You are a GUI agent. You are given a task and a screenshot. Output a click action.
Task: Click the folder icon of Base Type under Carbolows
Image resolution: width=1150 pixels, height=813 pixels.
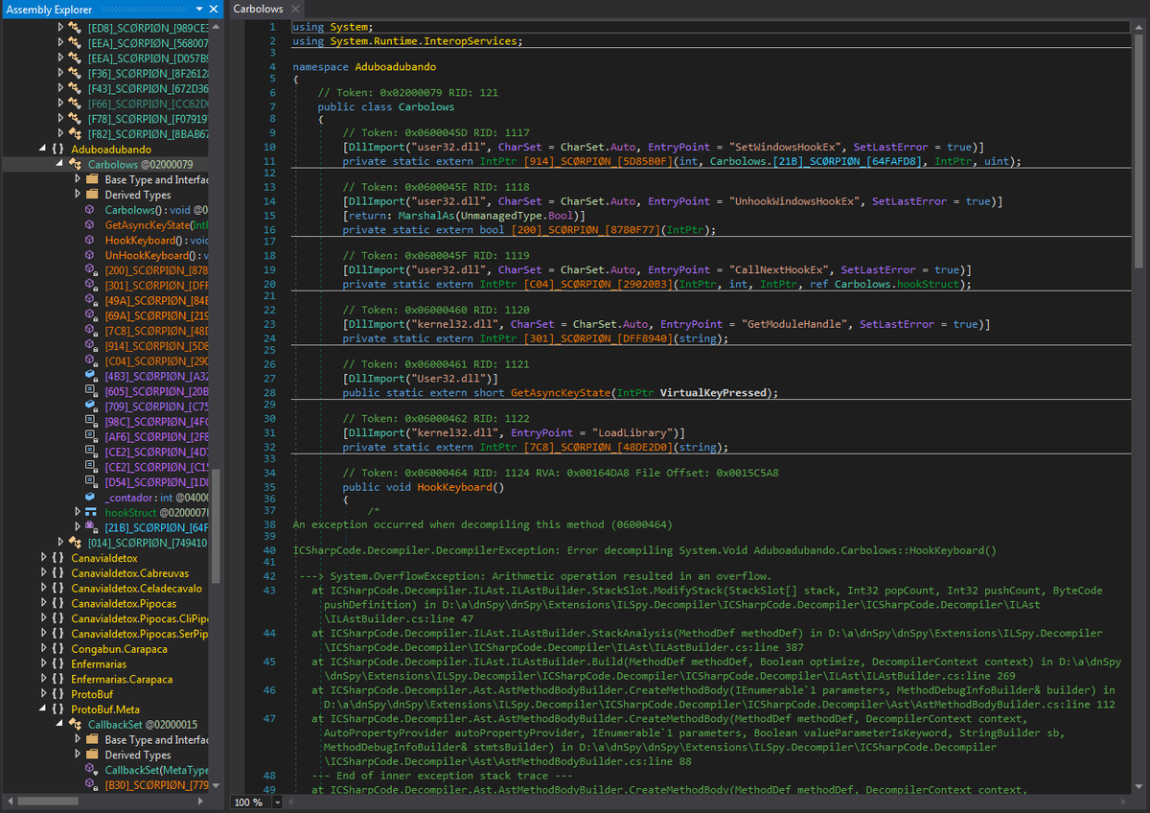92,180
